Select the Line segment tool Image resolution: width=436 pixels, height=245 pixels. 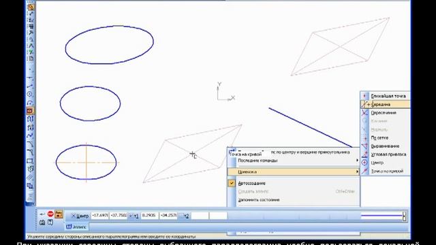coord(31,86)
